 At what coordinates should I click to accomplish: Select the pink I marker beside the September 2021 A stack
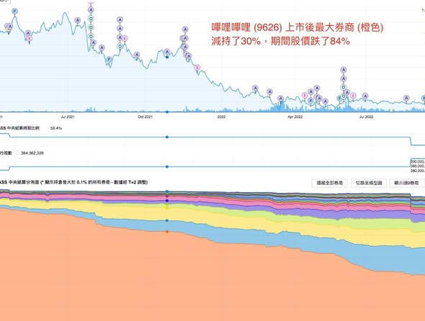tap(125, 39)
